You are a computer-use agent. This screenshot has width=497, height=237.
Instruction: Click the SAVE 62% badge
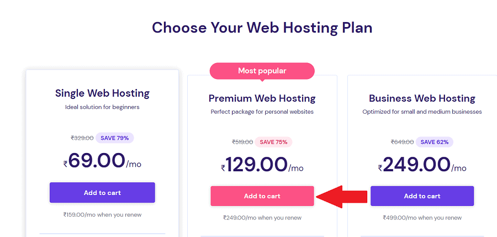434,142
